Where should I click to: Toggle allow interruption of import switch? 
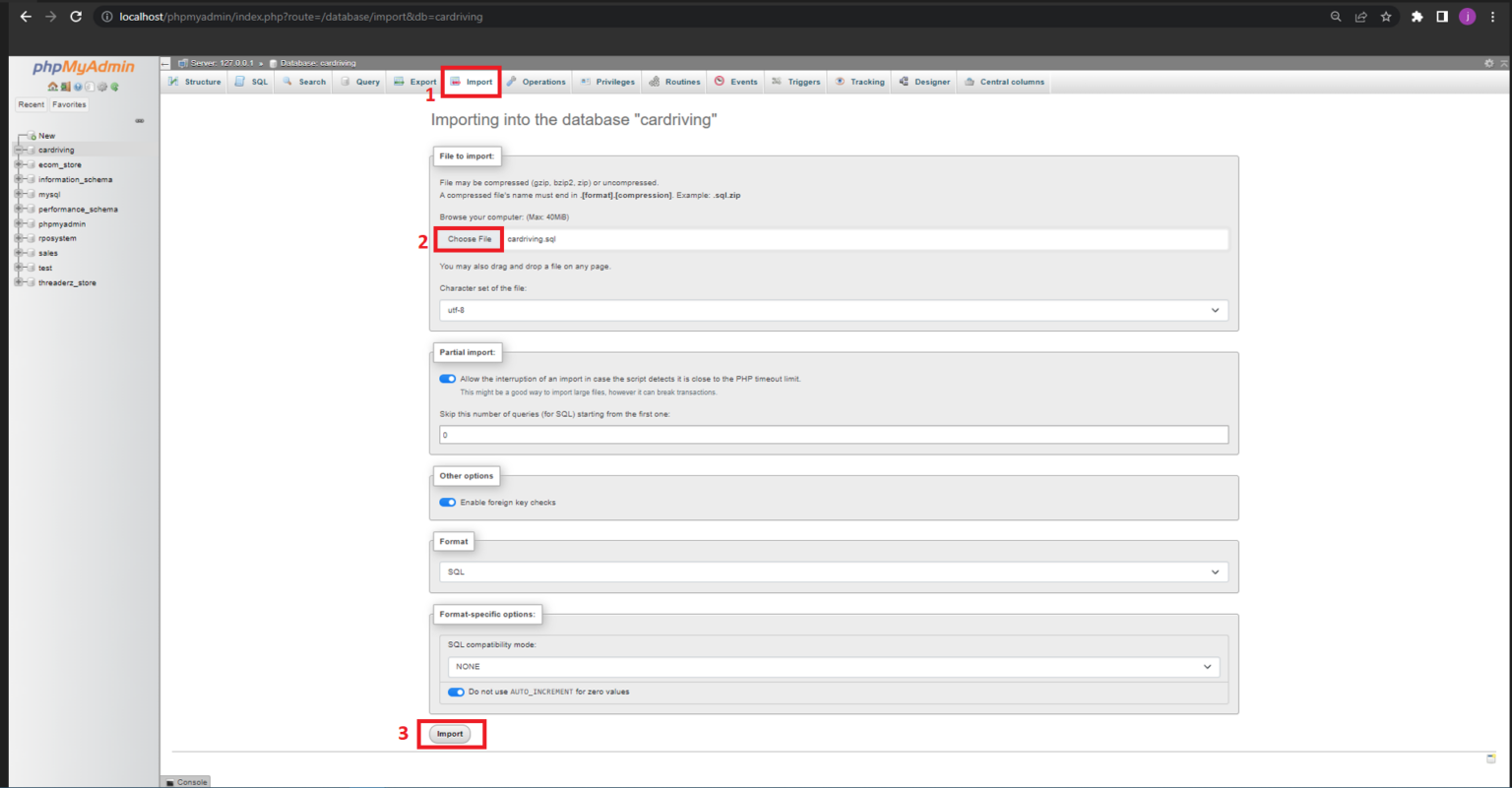click(x=448, y=379)
